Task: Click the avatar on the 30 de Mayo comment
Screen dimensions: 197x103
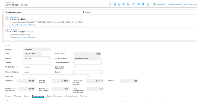Action: point(7,18)
